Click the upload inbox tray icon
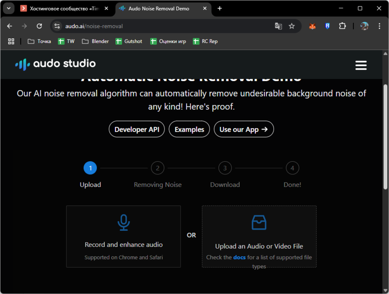This screenshot has height=294, width=389. 259,223
